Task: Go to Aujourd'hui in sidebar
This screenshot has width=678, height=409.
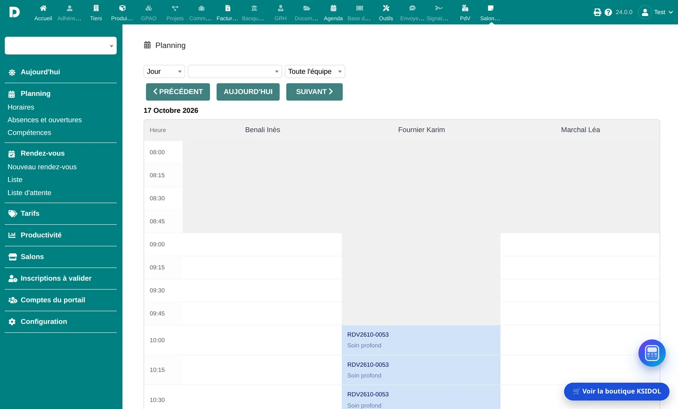Action: pyautogui.click(x=40, y=72)
